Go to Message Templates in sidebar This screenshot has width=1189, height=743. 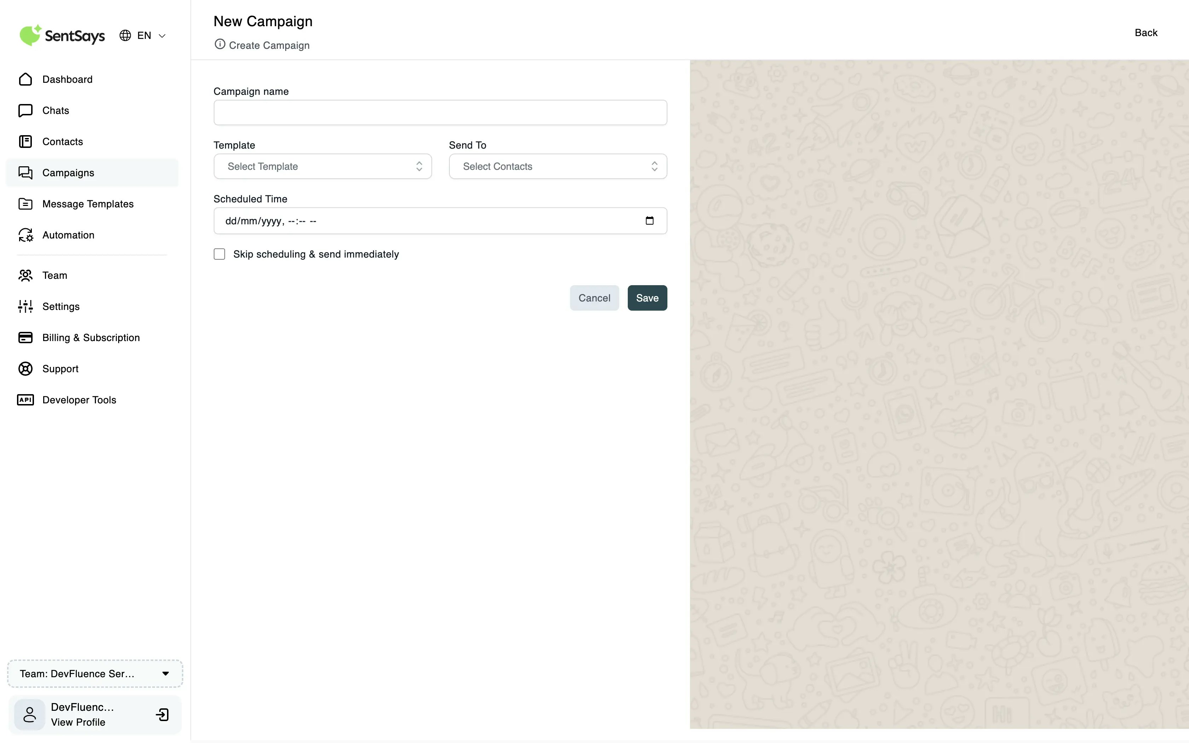[x=87, y=204]
